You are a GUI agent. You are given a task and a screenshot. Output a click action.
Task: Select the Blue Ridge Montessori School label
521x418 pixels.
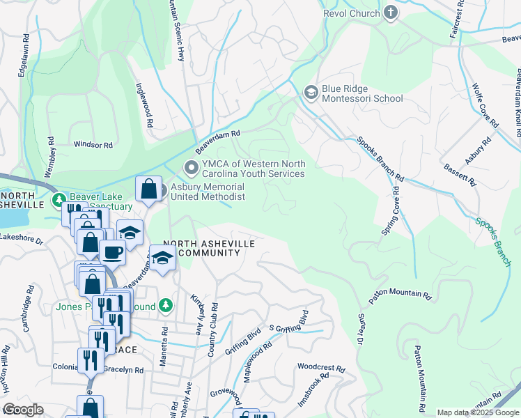tap(362, 93)
